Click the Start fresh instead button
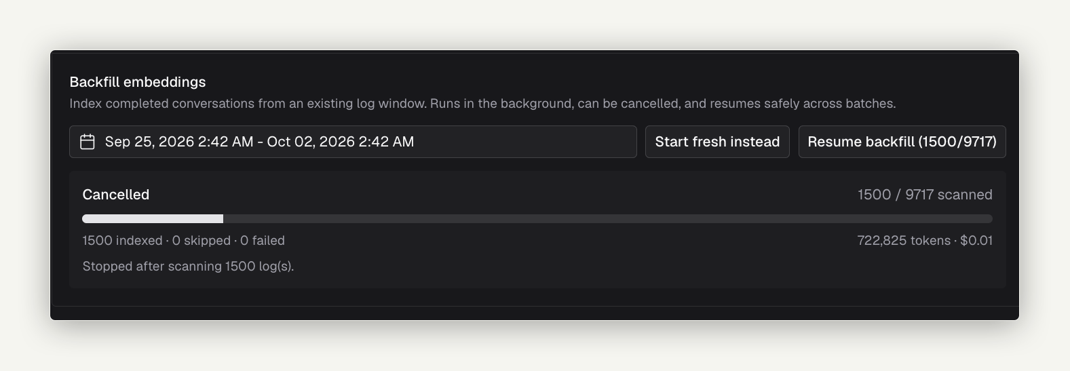Viewport: 1070px width, 371px height. pyautogui.click(x=717, y=142)
